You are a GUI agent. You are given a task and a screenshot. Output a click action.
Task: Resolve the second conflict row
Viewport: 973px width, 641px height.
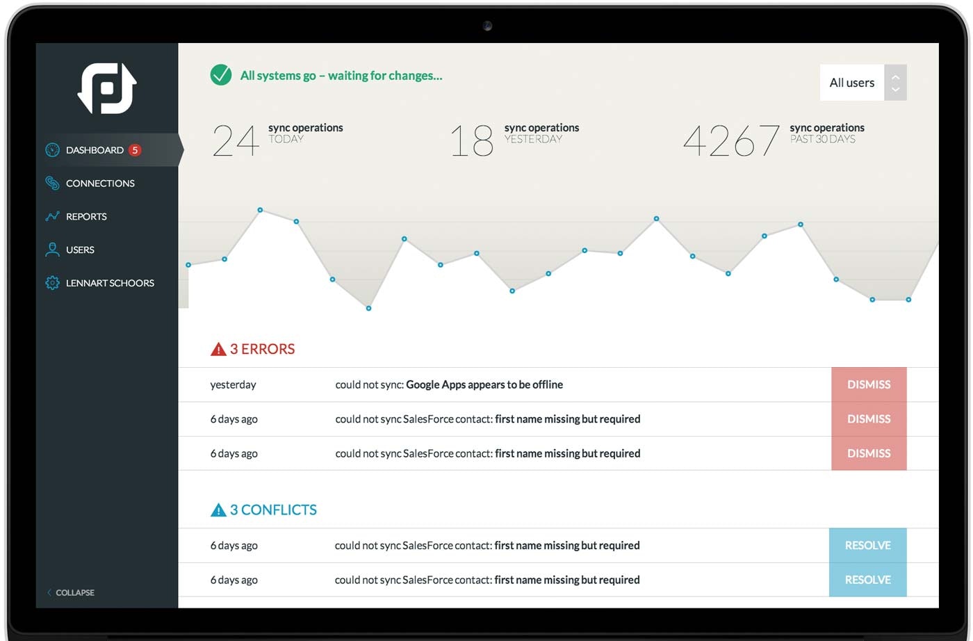point(868,580)
